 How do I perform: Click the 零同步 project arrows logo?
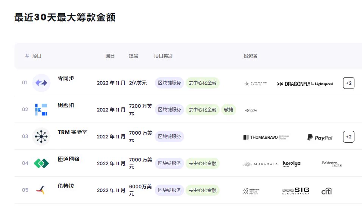pos(41,83)
